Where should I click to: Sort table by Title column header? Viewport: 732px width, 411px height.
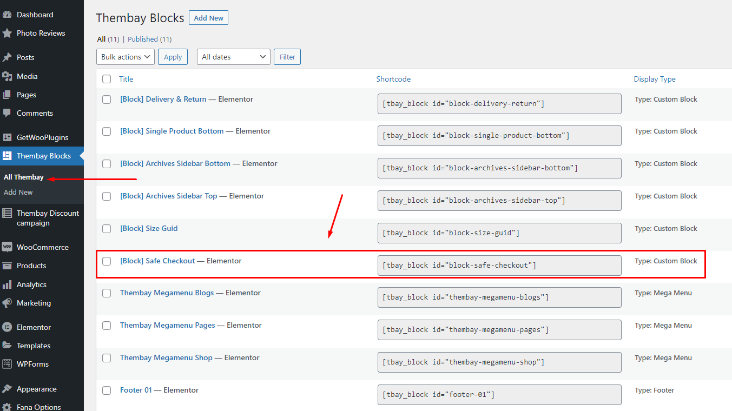[x=126, y=79]
